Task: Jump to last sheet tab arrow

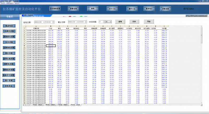Action: (29, 105)
